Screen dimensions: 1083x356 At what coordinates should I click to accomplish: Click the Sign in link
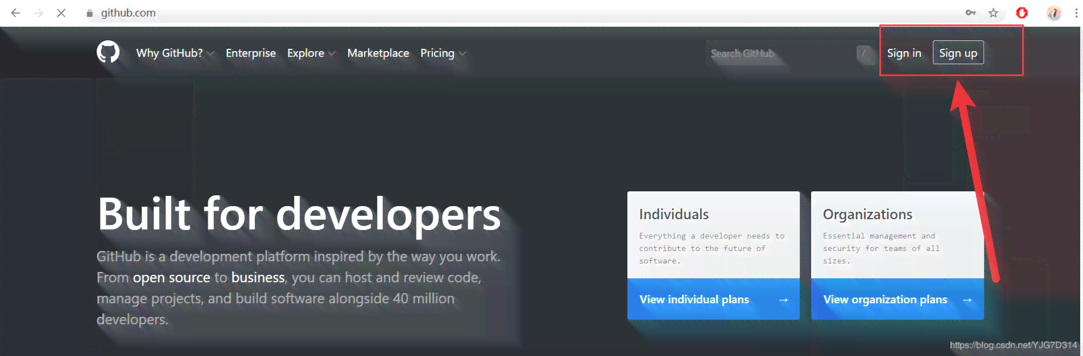904,53
